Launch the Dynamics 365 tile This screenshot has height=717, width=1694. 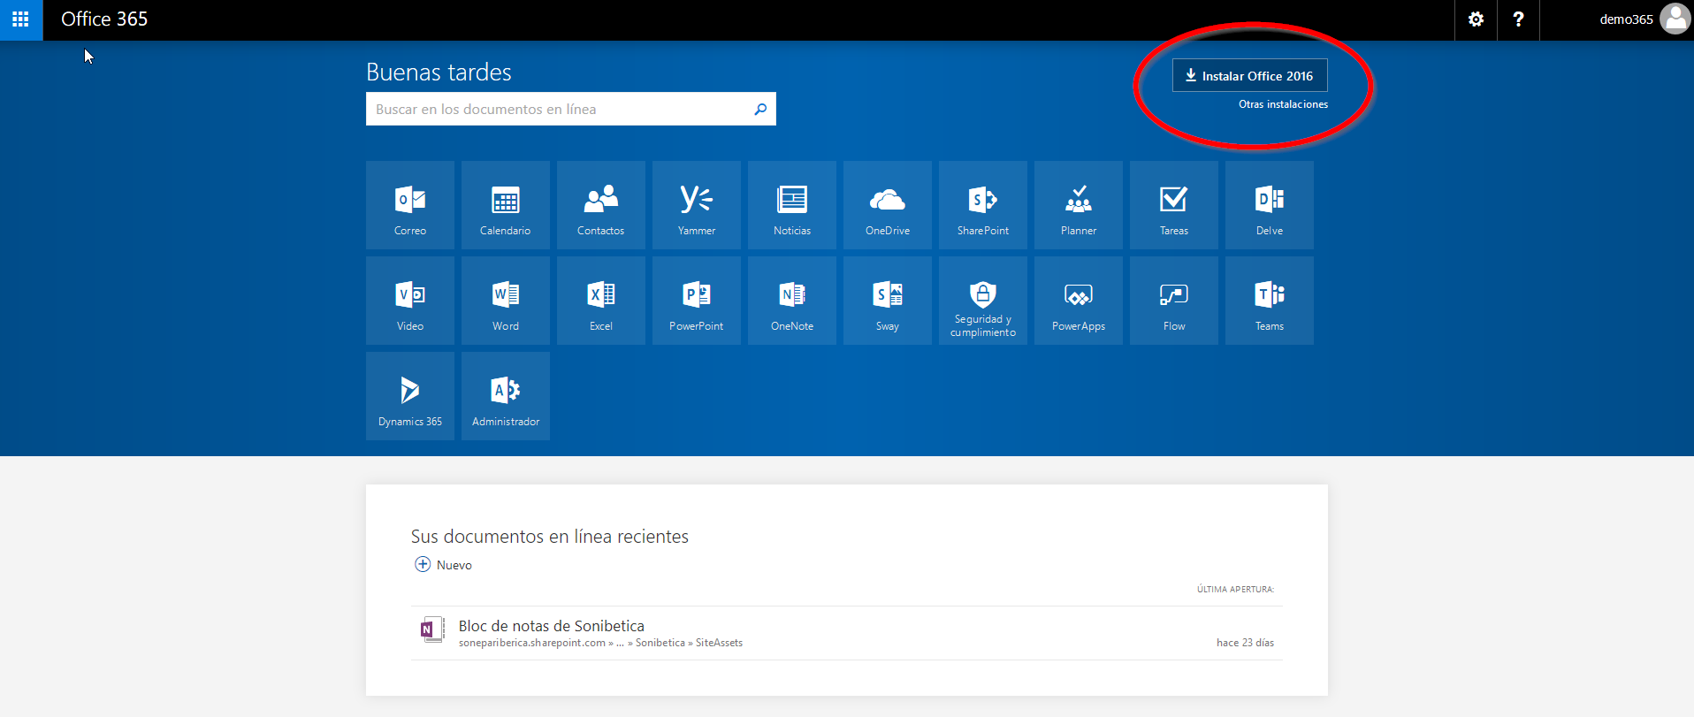pos(410,396)
